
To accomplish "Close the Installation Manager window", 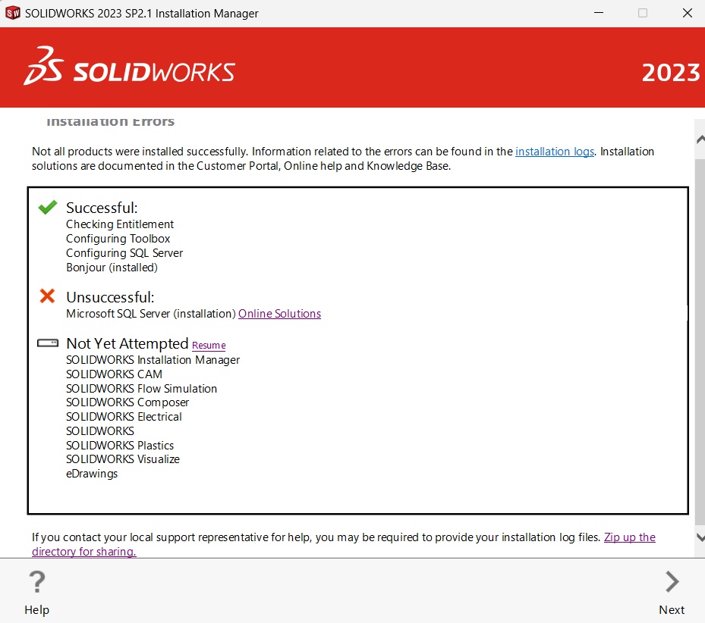I will click(688, 13).
